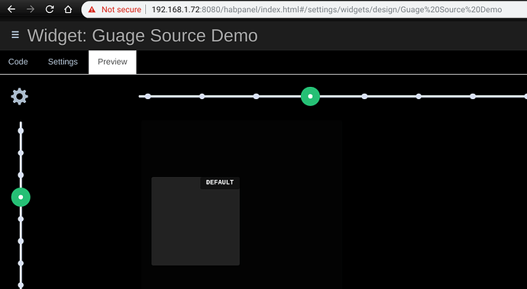Go back with the browser back arrow
The image size is (527, 289).
(x=11, y=9)
